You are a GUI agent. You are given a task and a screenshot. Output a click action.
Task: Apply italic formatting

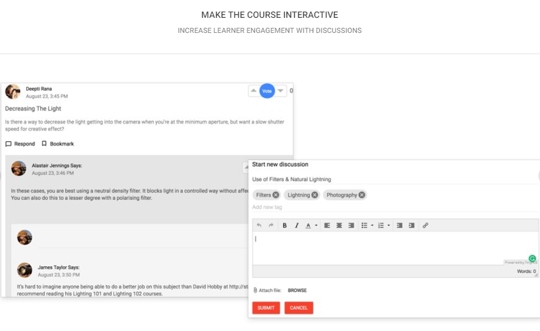[297, 226]
